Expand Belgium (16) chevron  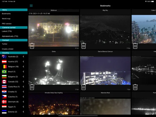click(23, 67)
